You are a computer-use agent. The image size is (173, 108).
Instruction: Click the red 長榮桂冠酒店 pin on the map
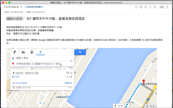point(144,81)
